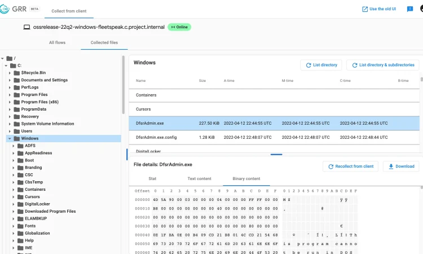
Task: Click the PerfLogs folder icon
Action: point(17,87)
